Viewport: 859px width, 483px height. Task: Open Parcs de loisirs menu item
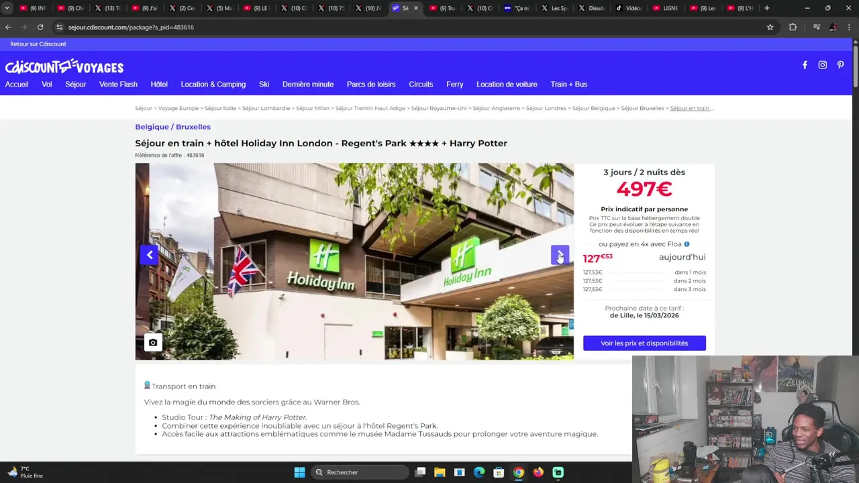(371, 85)
